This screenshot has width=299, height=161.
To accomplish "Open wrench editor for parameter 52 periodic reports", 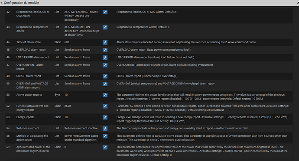I will coord(105,106).
